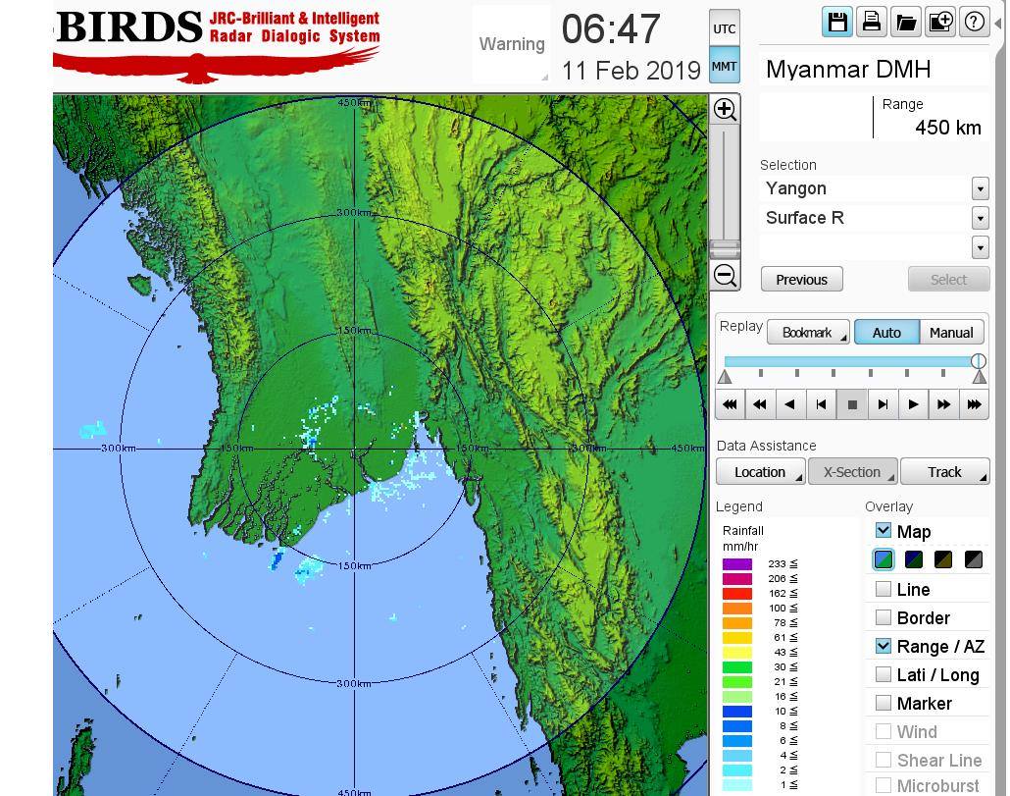
Task: Zoom out with the magnifier minus icon
Action: 725,276
